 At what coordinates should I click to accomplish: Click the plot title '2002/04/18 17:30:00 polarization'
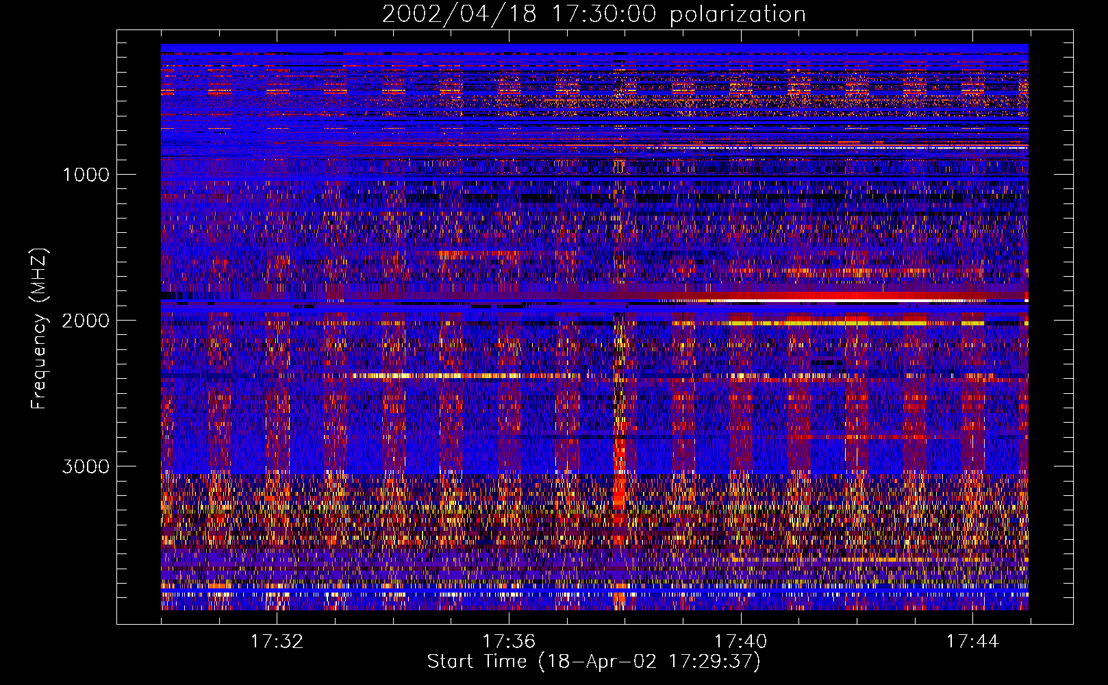click(x=594, y=14)
